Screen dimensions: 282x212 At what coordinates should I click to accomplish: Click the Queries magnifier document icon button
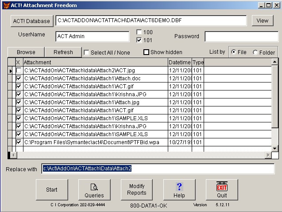click(x=94, y=190)
